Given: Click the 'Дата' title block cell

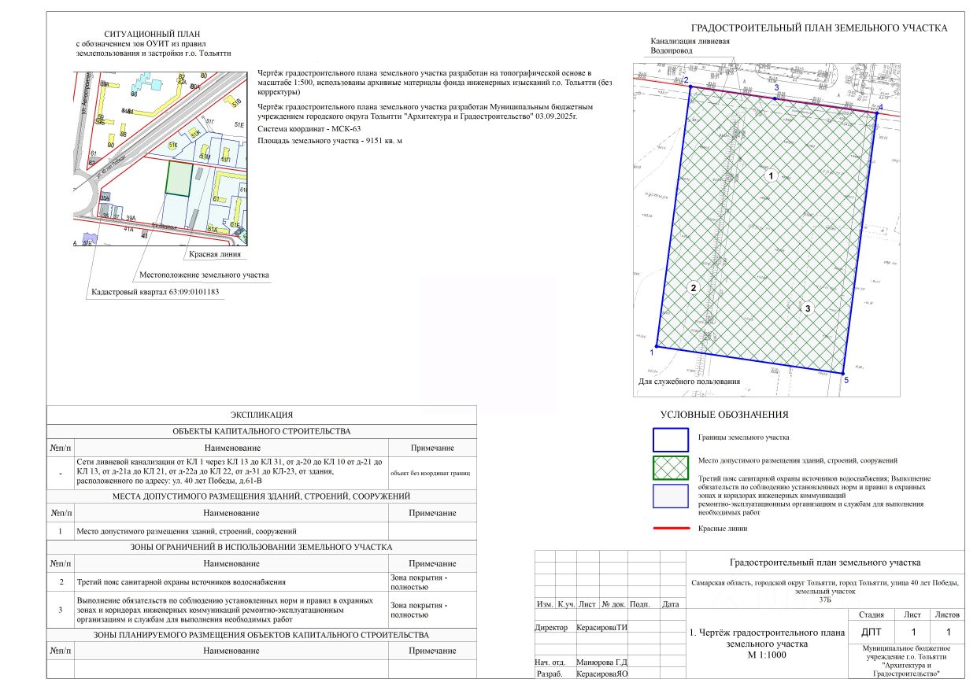Looking at the screenshot, I should [x=671, y=605].
